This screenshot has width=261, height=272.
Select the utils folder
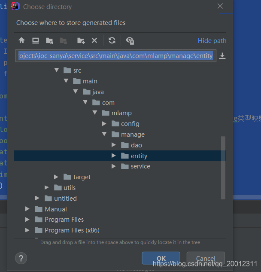pos(65,188)
